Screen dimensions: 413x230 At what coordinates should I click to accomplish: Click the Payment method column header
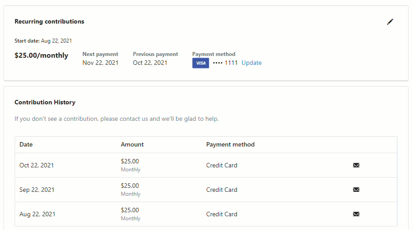(230, 144)
